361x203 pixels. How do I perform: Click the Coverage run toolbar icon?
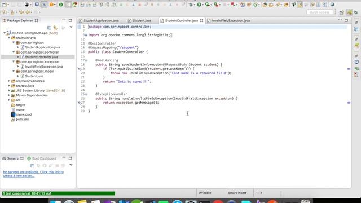[208, 5]
